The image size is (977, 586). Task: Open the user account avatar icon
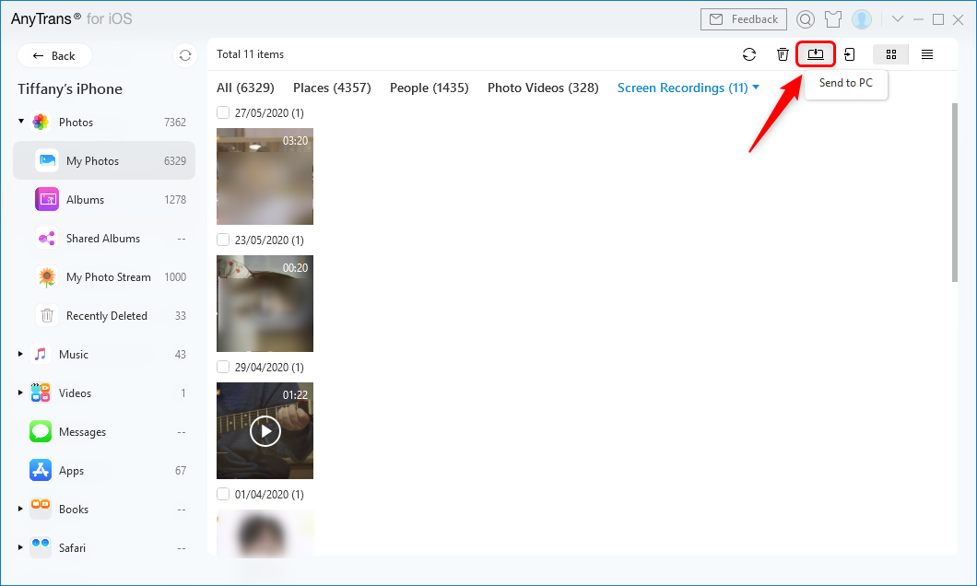coord(862,19)
